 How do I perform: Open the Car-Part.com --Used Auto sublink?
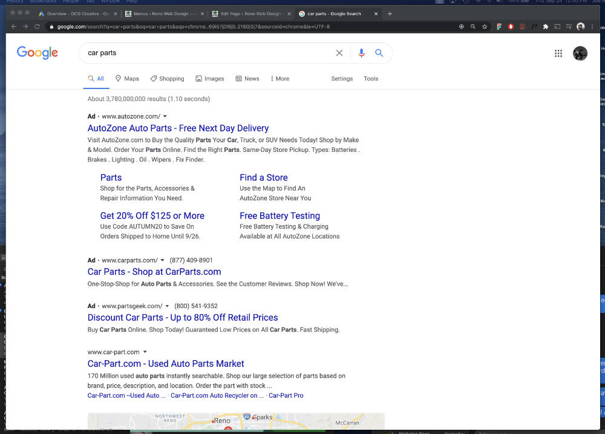(126, 395)
